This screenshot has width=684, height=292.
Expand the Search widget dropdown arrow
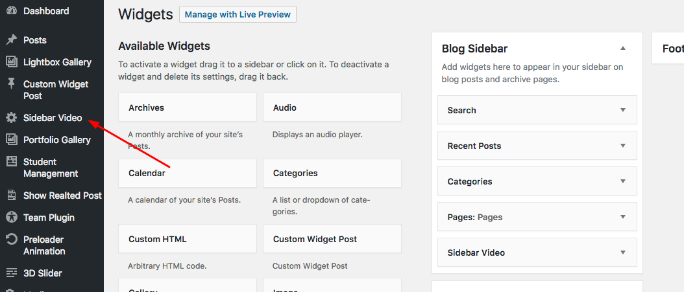click(x=623, y=110)
